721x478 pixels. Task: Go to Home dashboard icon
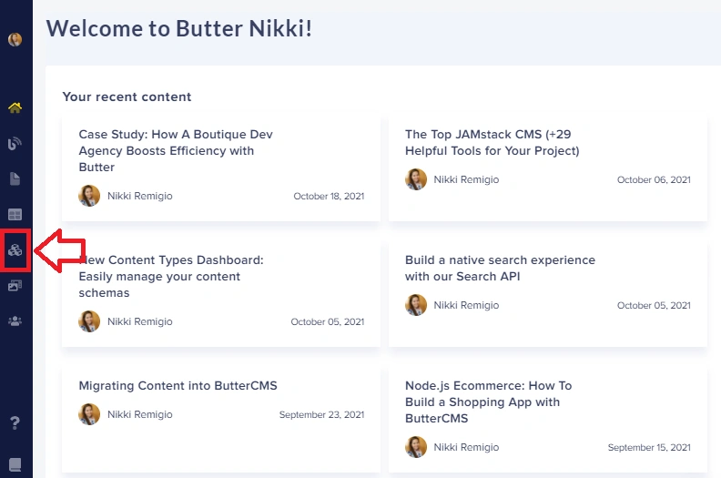point(15,107)
